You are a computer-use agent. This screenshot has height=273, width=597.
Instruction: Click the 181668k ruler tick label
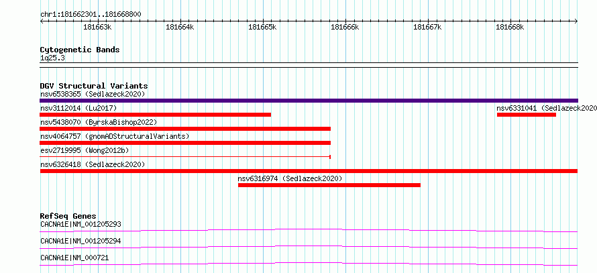tap(510, 27)
